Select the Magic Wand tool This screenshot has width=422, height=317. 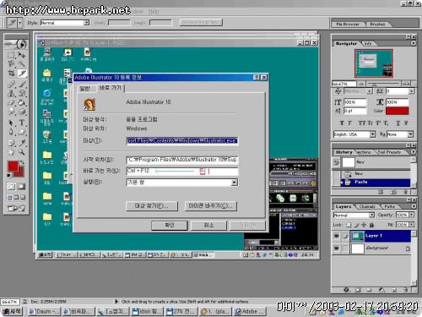[x=22, y=63]
